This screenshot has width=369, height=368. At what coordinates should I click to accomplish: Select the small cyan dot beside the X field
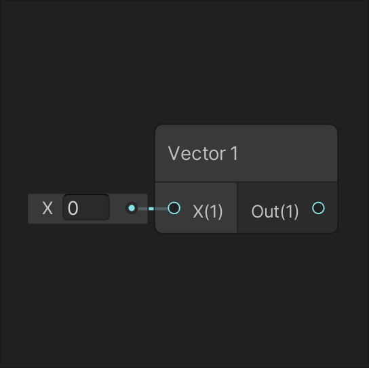132,208
